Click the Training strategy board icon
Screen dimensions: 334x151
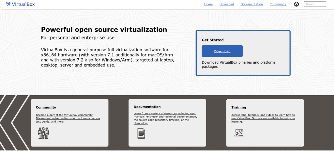239,133
